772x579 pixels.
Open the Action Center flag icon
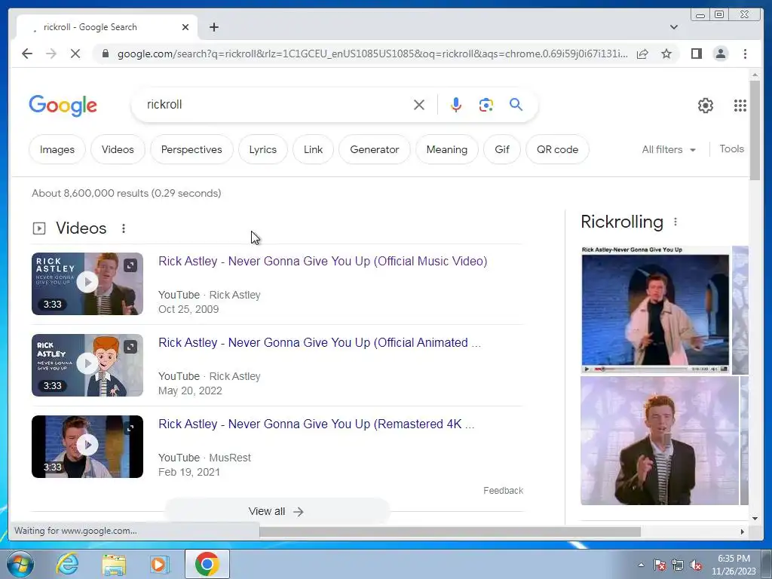(x=660, y=565)
